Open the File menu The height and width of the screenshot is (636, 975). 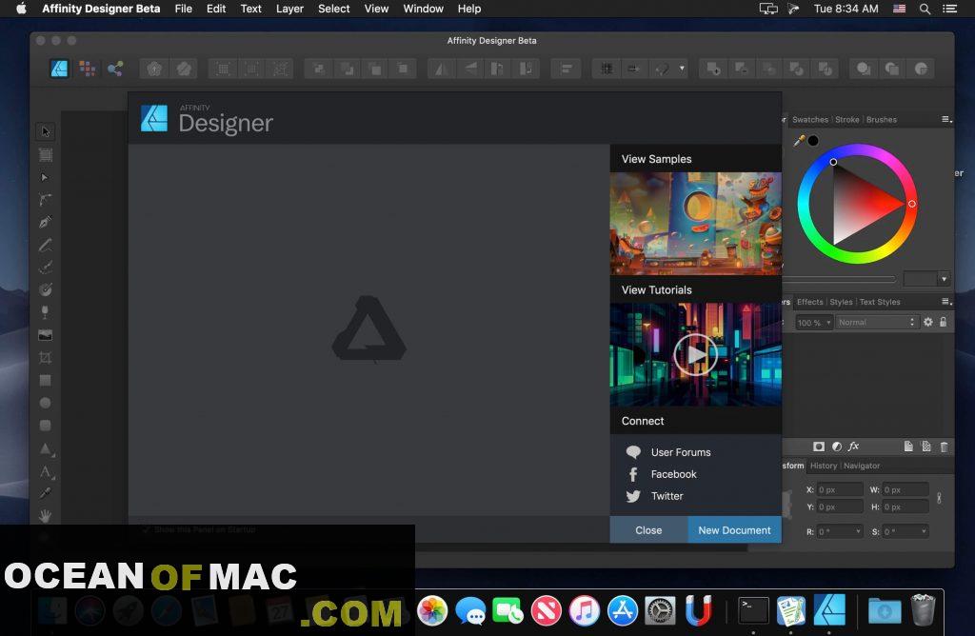pos(184,9)
